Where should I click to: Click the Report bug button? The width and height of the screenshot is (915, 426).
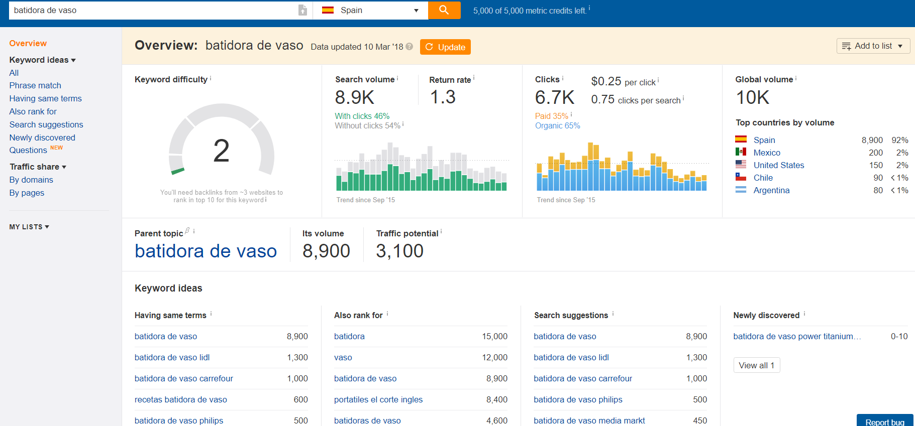coord(885,420)
